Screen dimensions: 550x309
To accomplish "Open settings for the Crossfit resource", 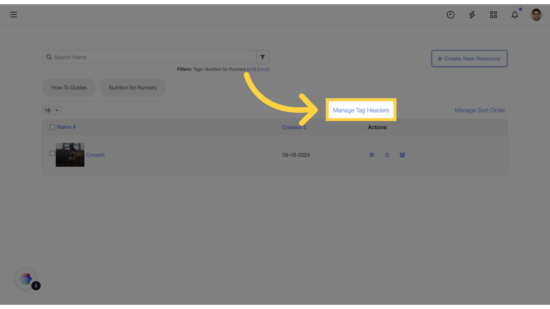I will pos(372,155).
